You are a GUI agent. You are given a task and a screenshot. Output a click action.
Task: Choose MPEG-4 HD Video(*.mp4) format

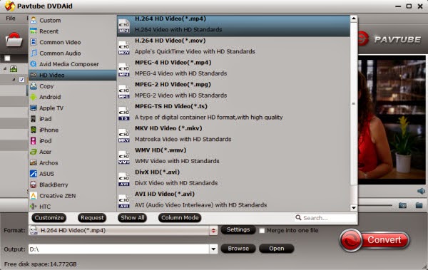pyautogui.click(x=233, y=70)
